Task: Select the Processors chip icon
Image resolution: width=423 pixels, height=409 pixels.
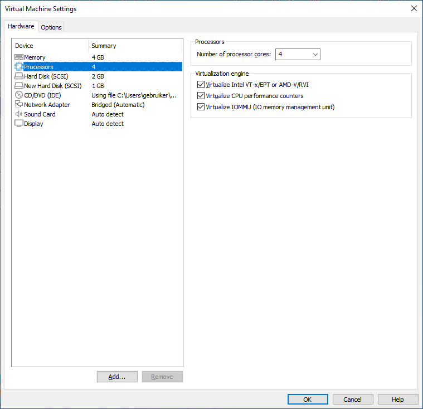Action: 19,67
